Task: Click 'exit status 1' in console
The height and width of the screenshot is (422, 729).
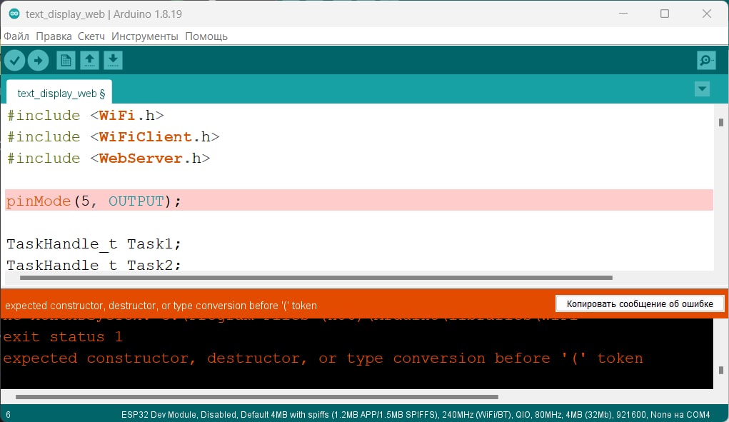Action: click(x=63, y=336)
